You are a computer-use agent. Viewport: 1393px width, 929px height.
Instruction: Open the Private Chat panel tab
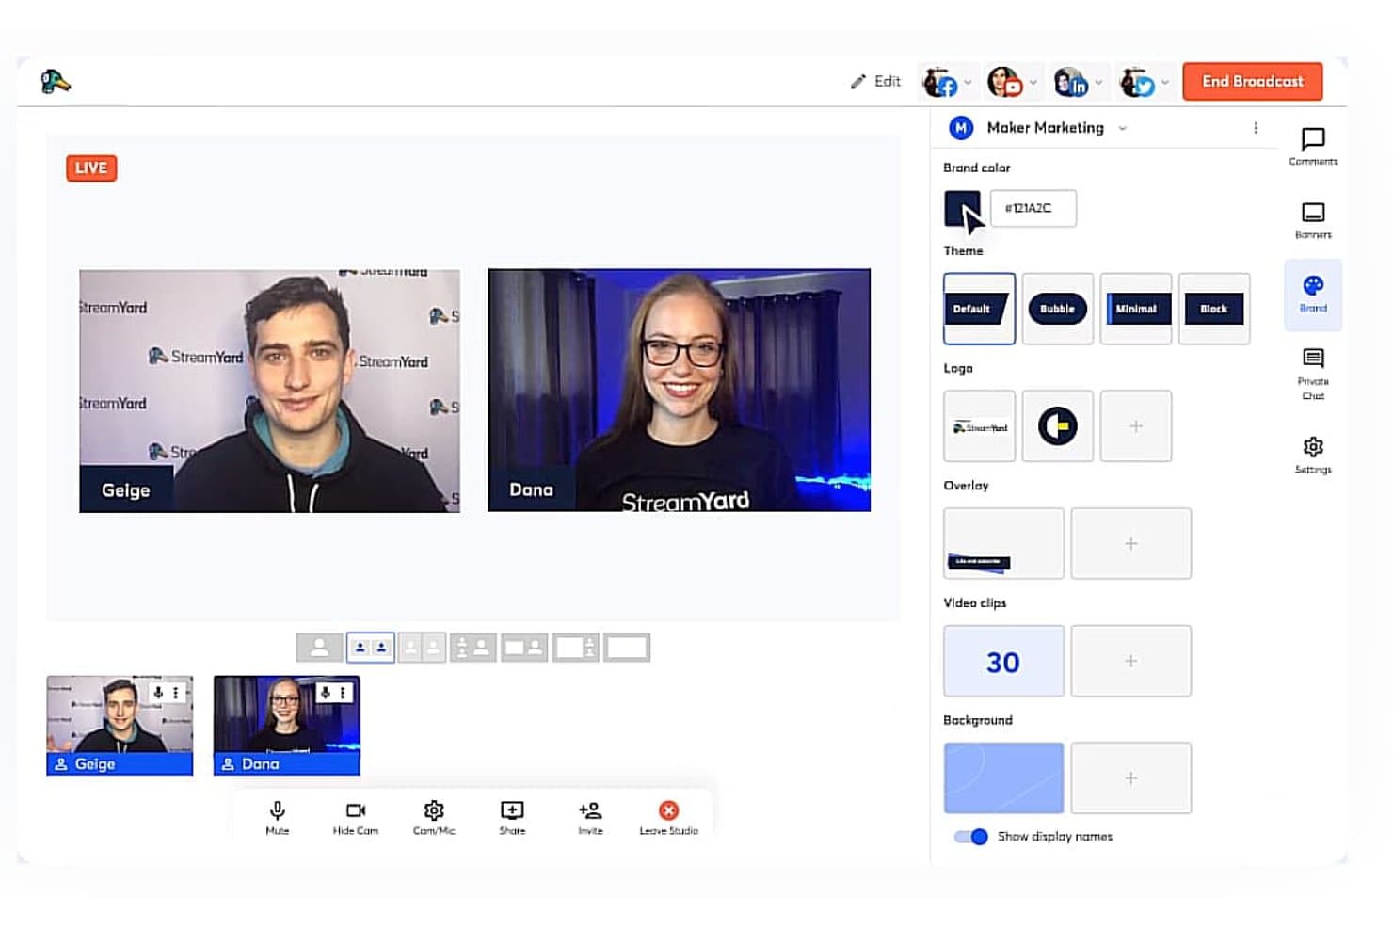point(1313,374)
